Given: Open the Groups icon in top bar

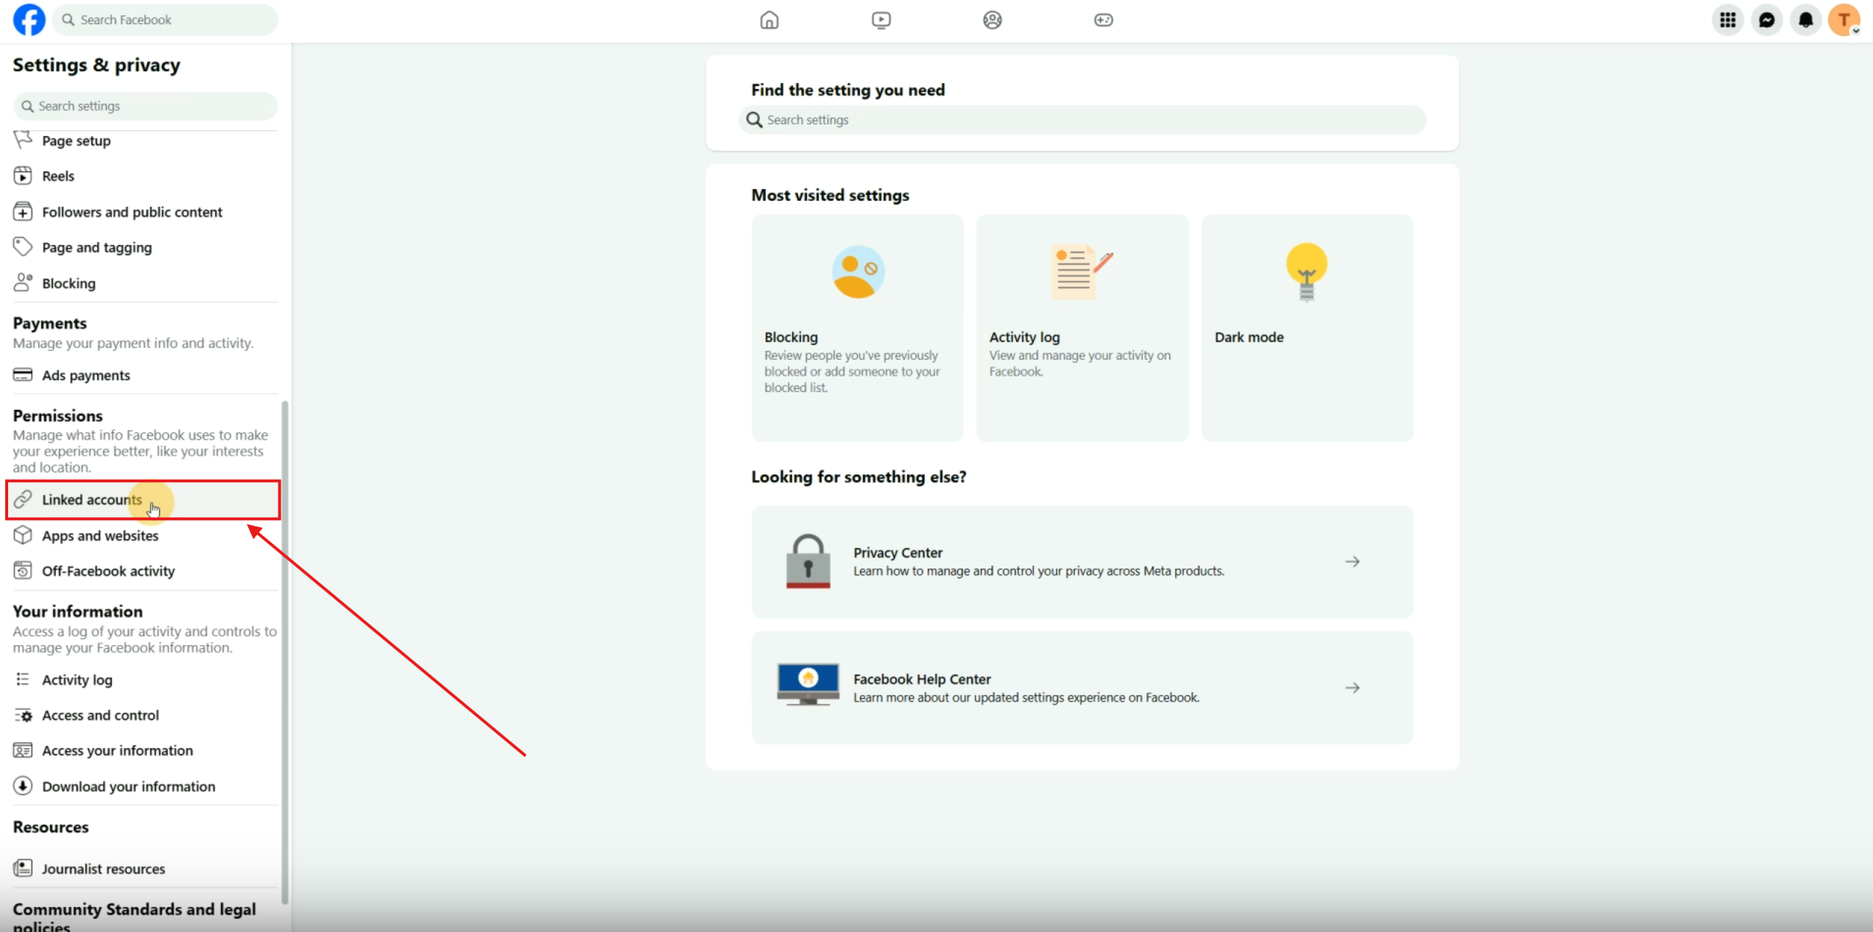Looking at the screenshot, I should tap(992, 20).
